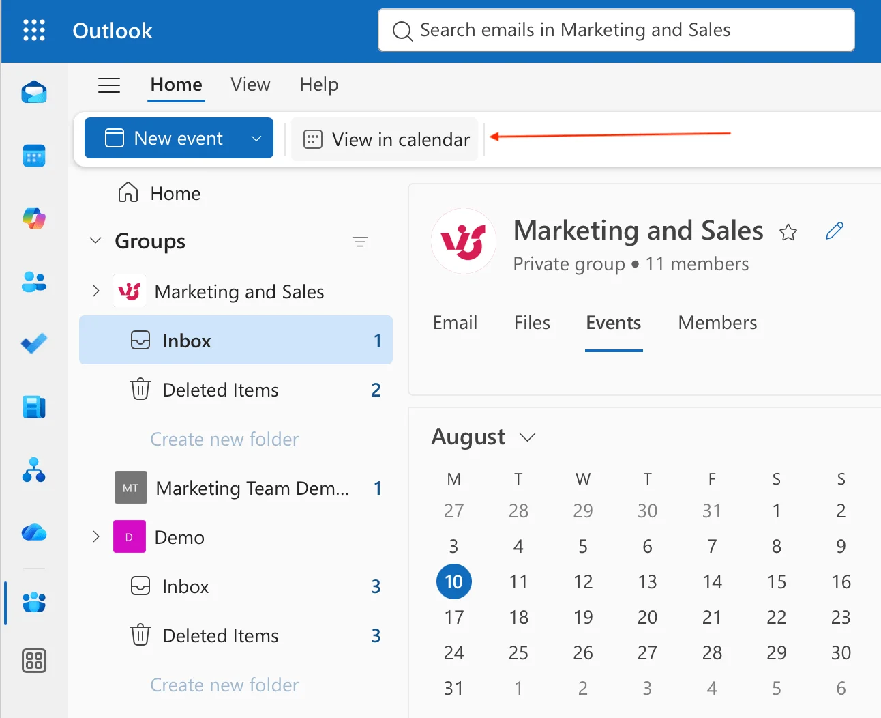Switch to the group's Email tab
This screenshot has height=718, width=881.
pos(456,323)
